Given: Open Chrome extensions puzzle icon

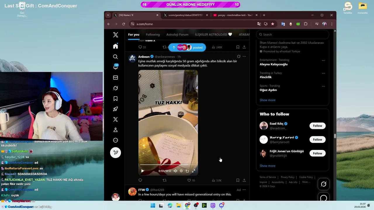Looking at the screenshot, I should 306,24.
